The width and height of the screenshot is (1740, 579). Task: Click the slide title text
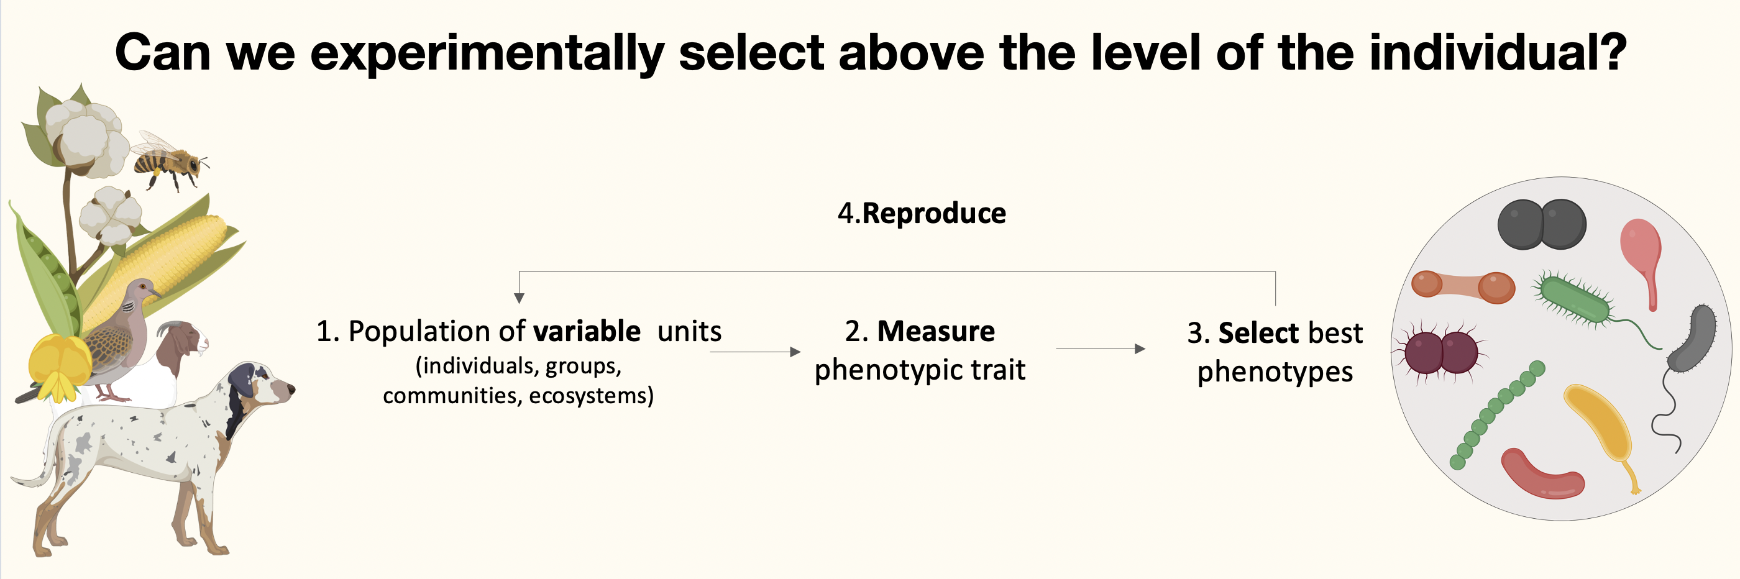(870, 53)
